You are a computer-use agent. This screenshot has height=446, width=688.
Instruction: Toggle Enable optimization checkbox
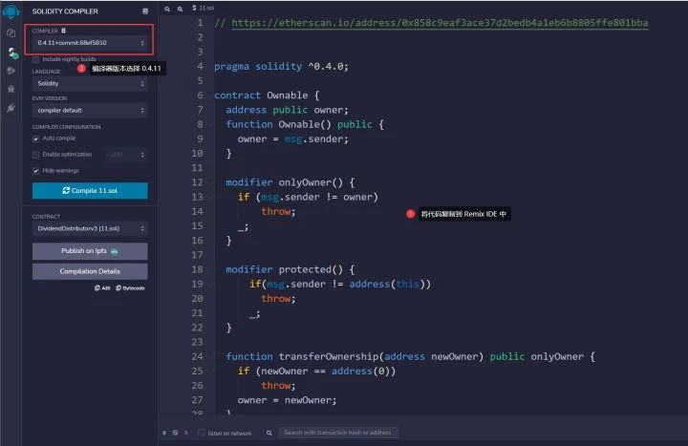35,155
